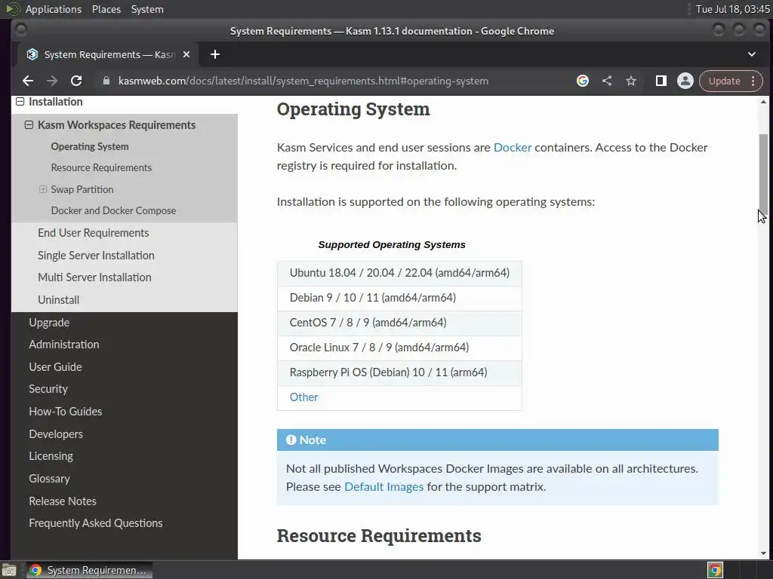This screenshot has width=773, height=579.
Task: Open the Google icon in the address bar
Action: (x=583, y=81)
